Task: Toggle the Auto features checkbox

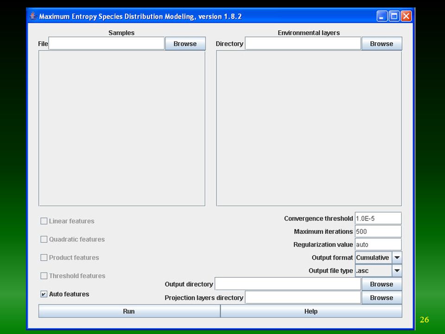Action: click(44, 294)
